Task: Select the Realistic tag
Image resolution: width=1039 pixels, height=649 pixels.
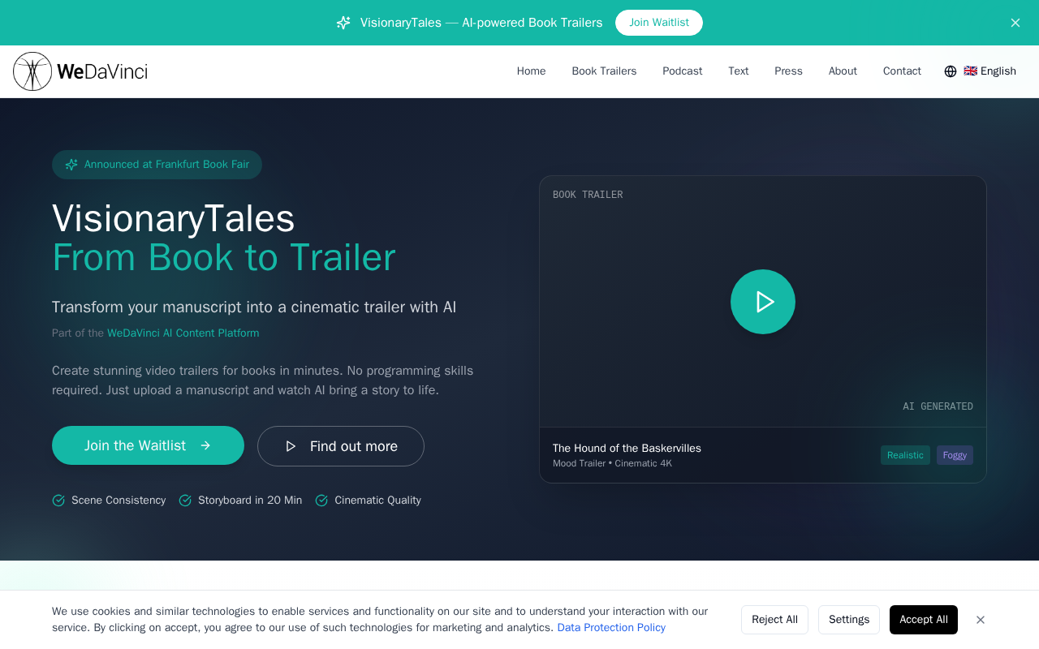Action: click(905, 455)
